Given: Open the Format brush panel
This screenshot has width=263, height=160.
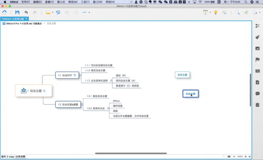Looking at the screenshot, I should tap(257, 37).
